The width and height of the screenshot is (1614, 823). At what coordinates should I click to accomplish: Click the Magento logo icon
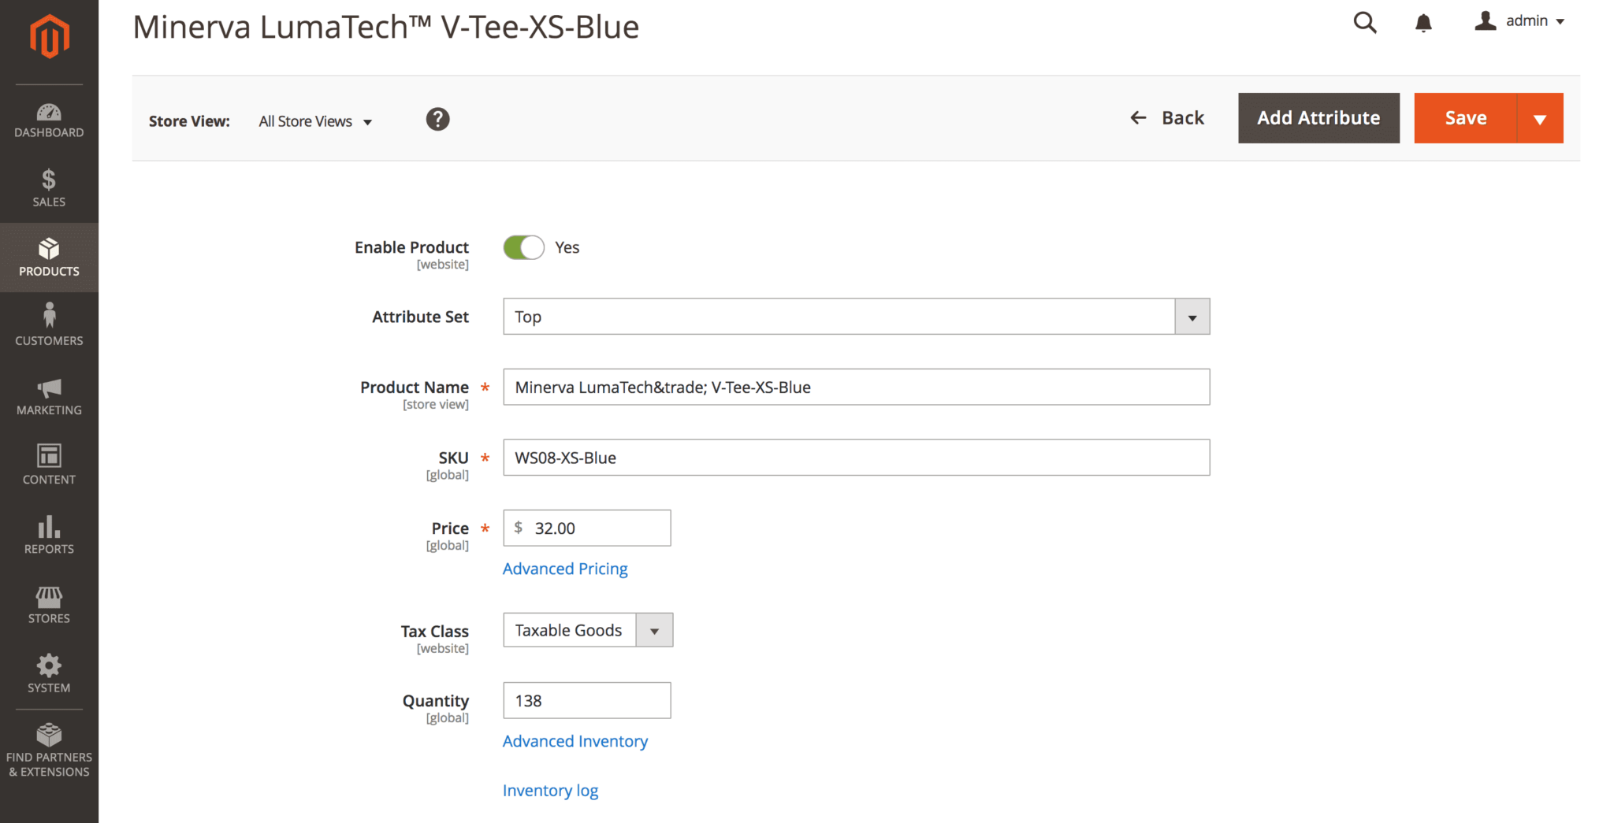click(49, 37)
